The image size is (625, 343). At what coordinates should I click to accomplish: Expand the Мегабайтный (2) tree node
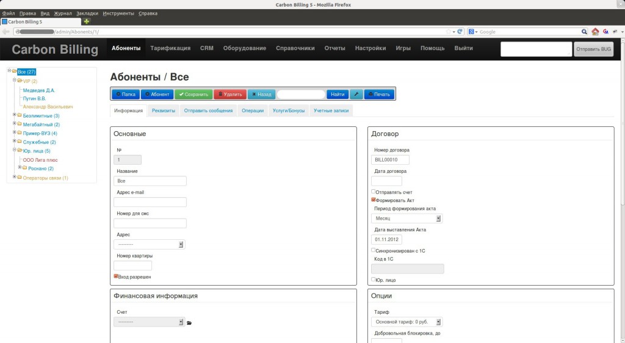pos(15,123)
